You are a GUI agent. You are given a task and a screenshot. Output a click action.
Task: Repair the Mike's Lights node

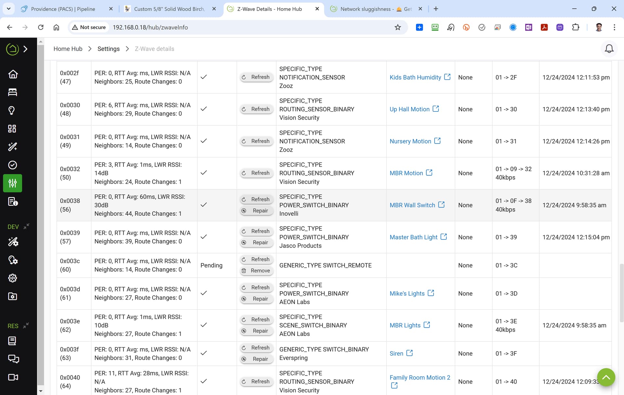tap(256, 299)
